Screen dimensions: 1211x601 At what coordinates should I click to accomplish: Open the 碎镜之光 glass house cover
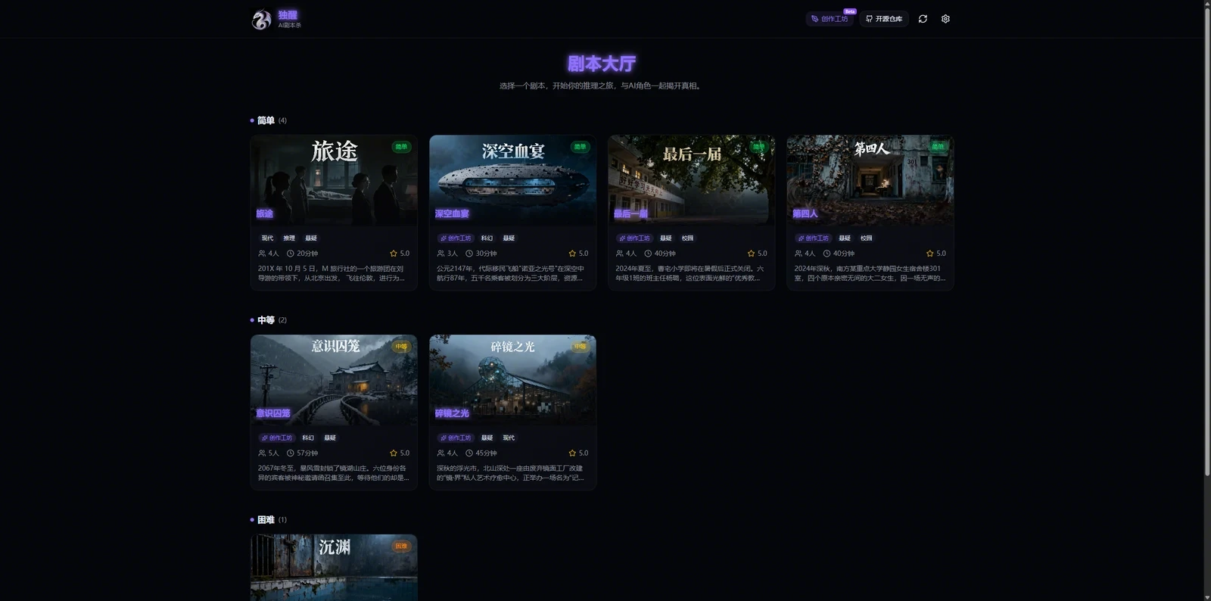512,380
